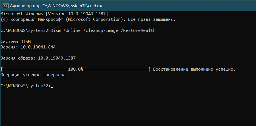The height and width of the screenshot is (126, 256).
Task: Click the blinking cursor at the last prompt
Action: point(52,88)
